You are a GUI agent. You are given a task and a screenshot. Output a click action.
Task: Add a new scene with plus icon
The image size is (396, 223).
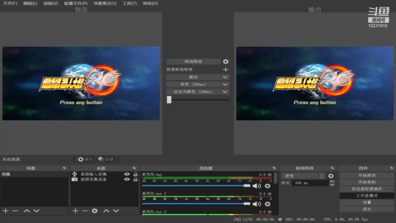pos(5,211)
